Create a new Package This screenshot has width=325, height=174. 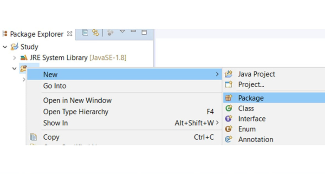274,98
